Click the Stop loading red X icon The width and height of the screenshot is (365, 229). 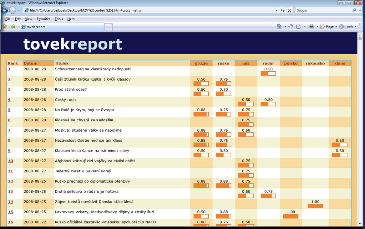(290, 10)
